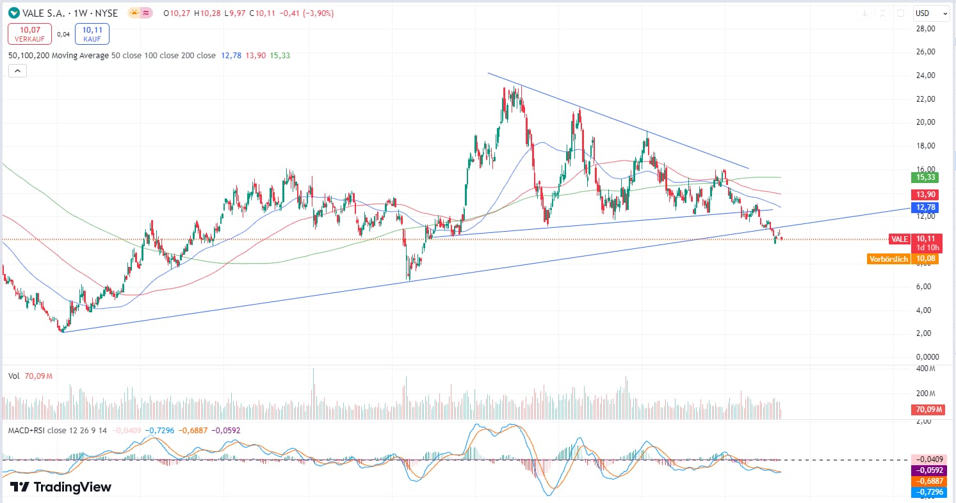Click the VALE company logo icon
Screen dimensions: 956x503
tap(13, 13)
